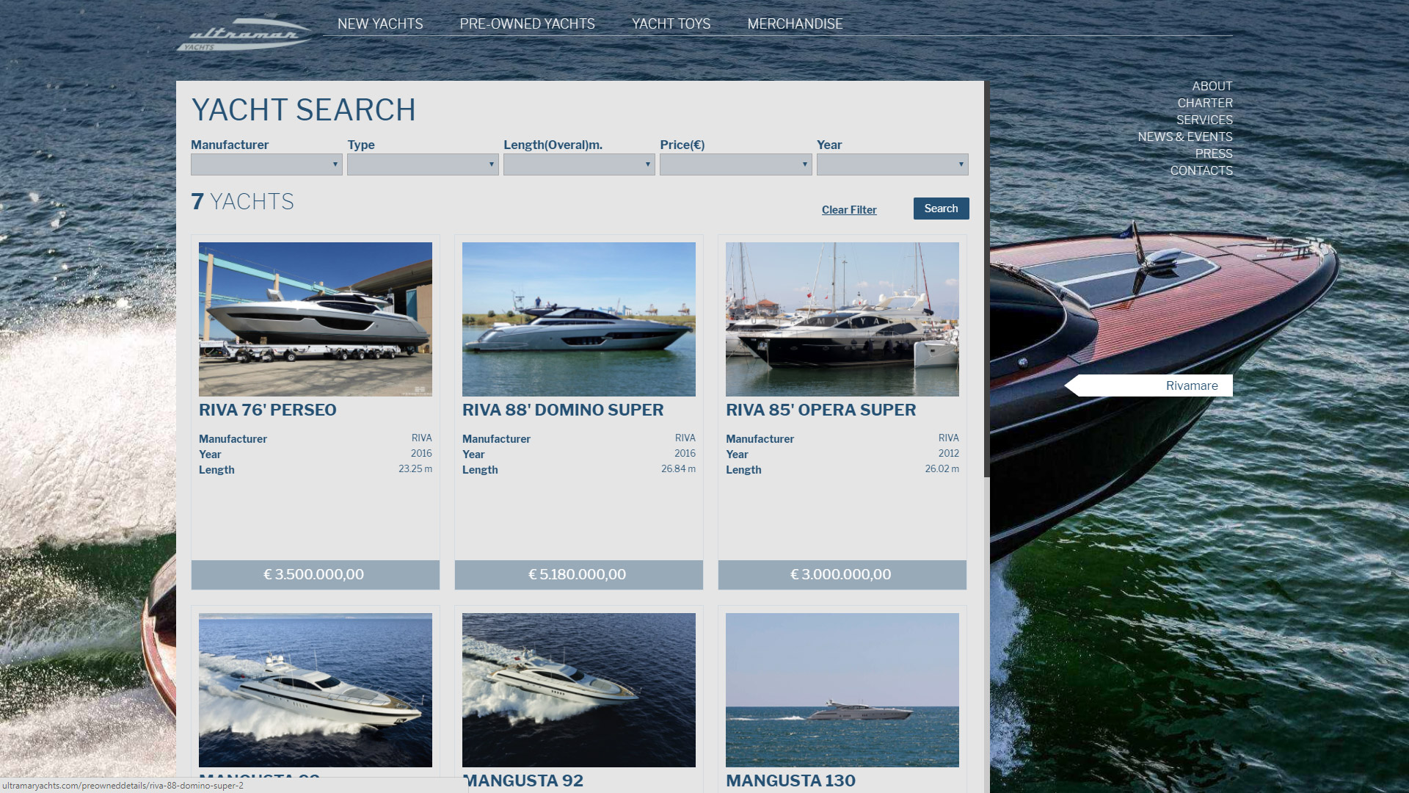The height and width of the screenshot is (793, 1409).
Task: Click RIVA 85' OPERA SUPER title
Action: click(821, 410)
